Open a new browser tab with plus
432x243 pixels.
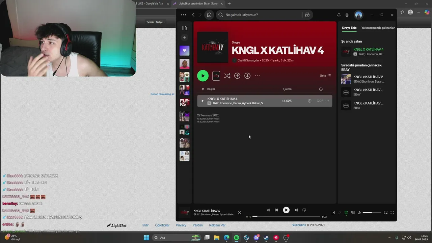229,4
